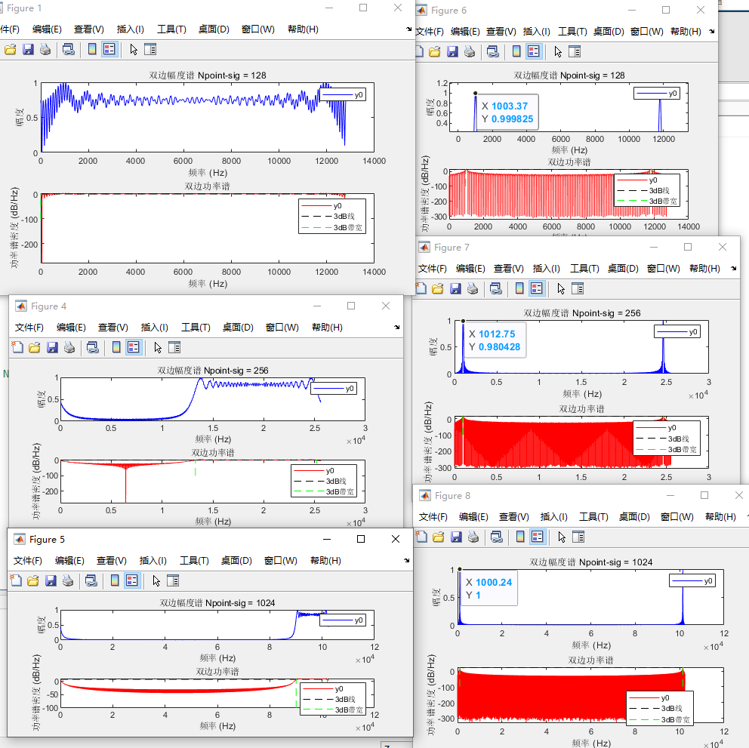
Task: Open the 帮助(H) menu in Figure 4
Action: coord(327,327)
